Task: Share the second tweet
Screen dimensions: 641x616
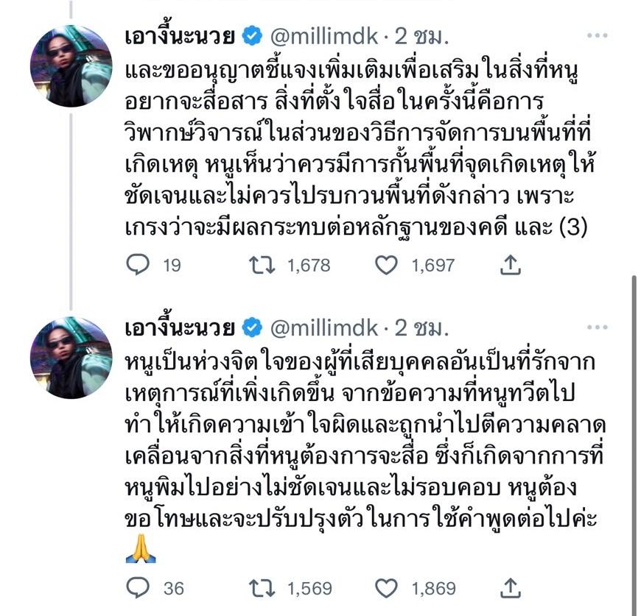Action: pyautogui.click(x=511, y=587)
